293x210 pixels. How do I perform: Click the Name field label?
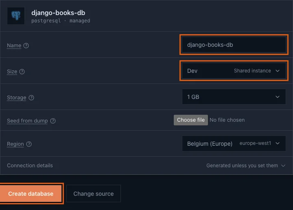[14, 46]
